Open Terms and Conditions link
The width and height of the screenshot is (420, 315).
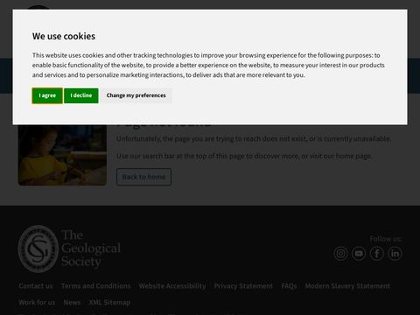96,286
